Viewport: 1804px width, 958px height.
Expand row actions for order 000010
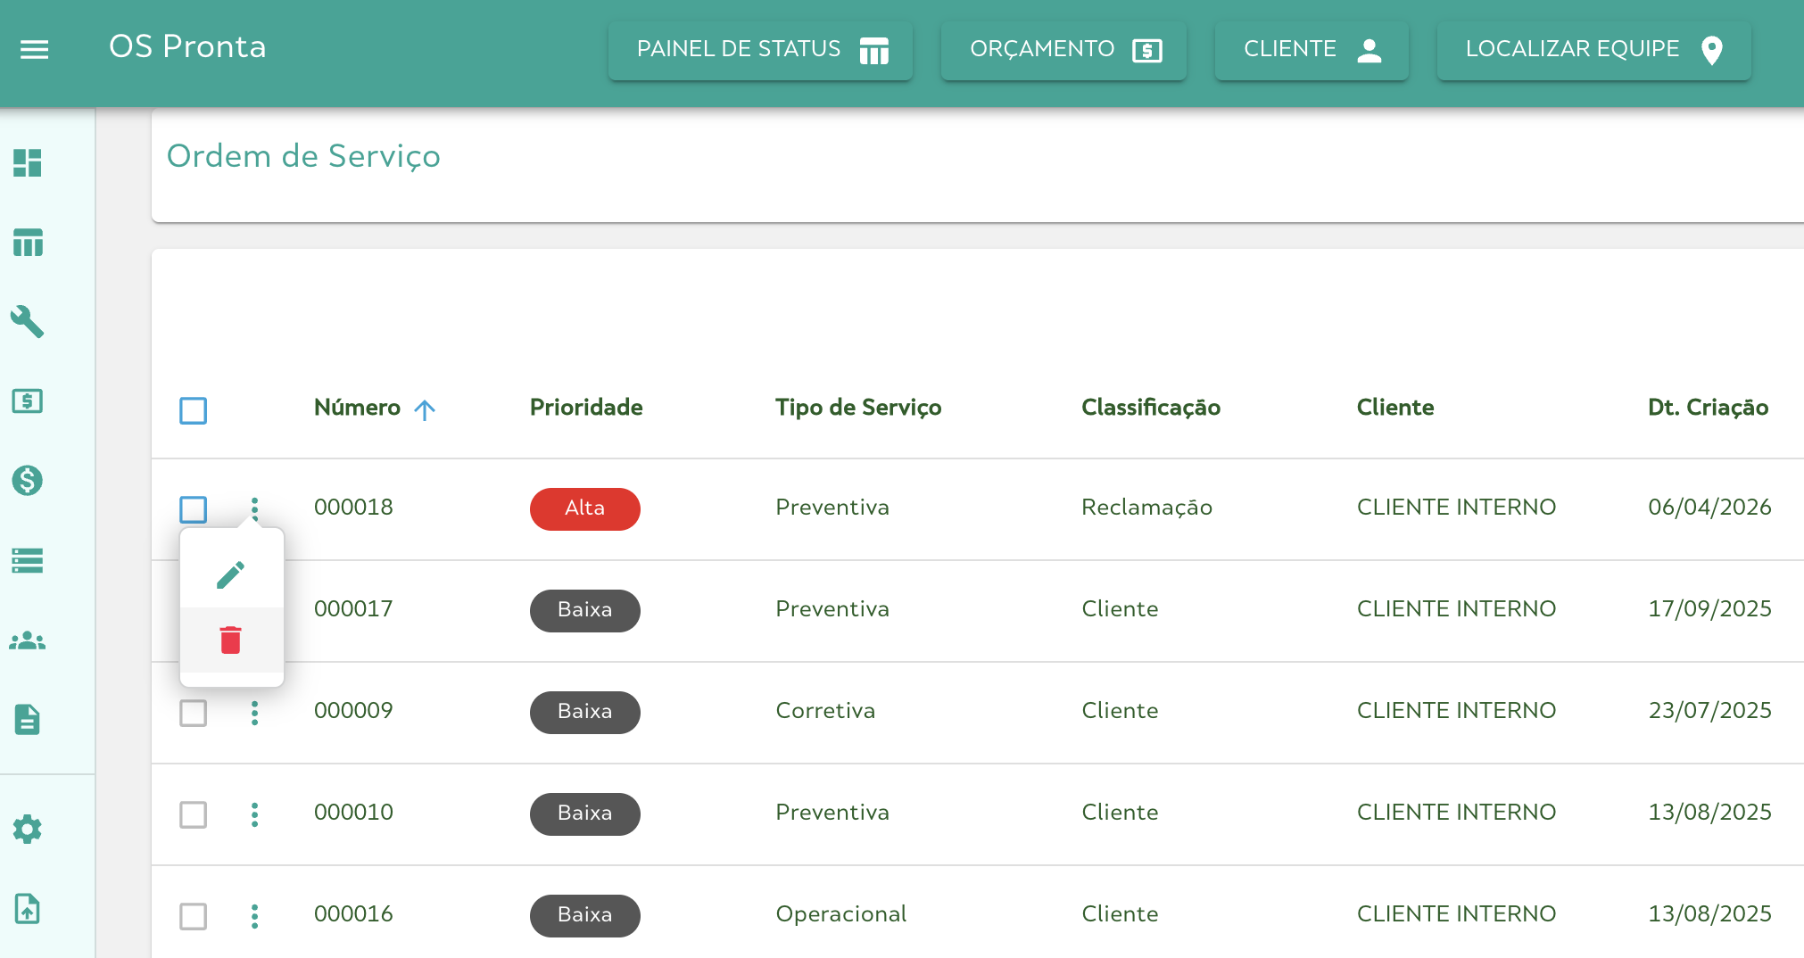click(255, 814)
